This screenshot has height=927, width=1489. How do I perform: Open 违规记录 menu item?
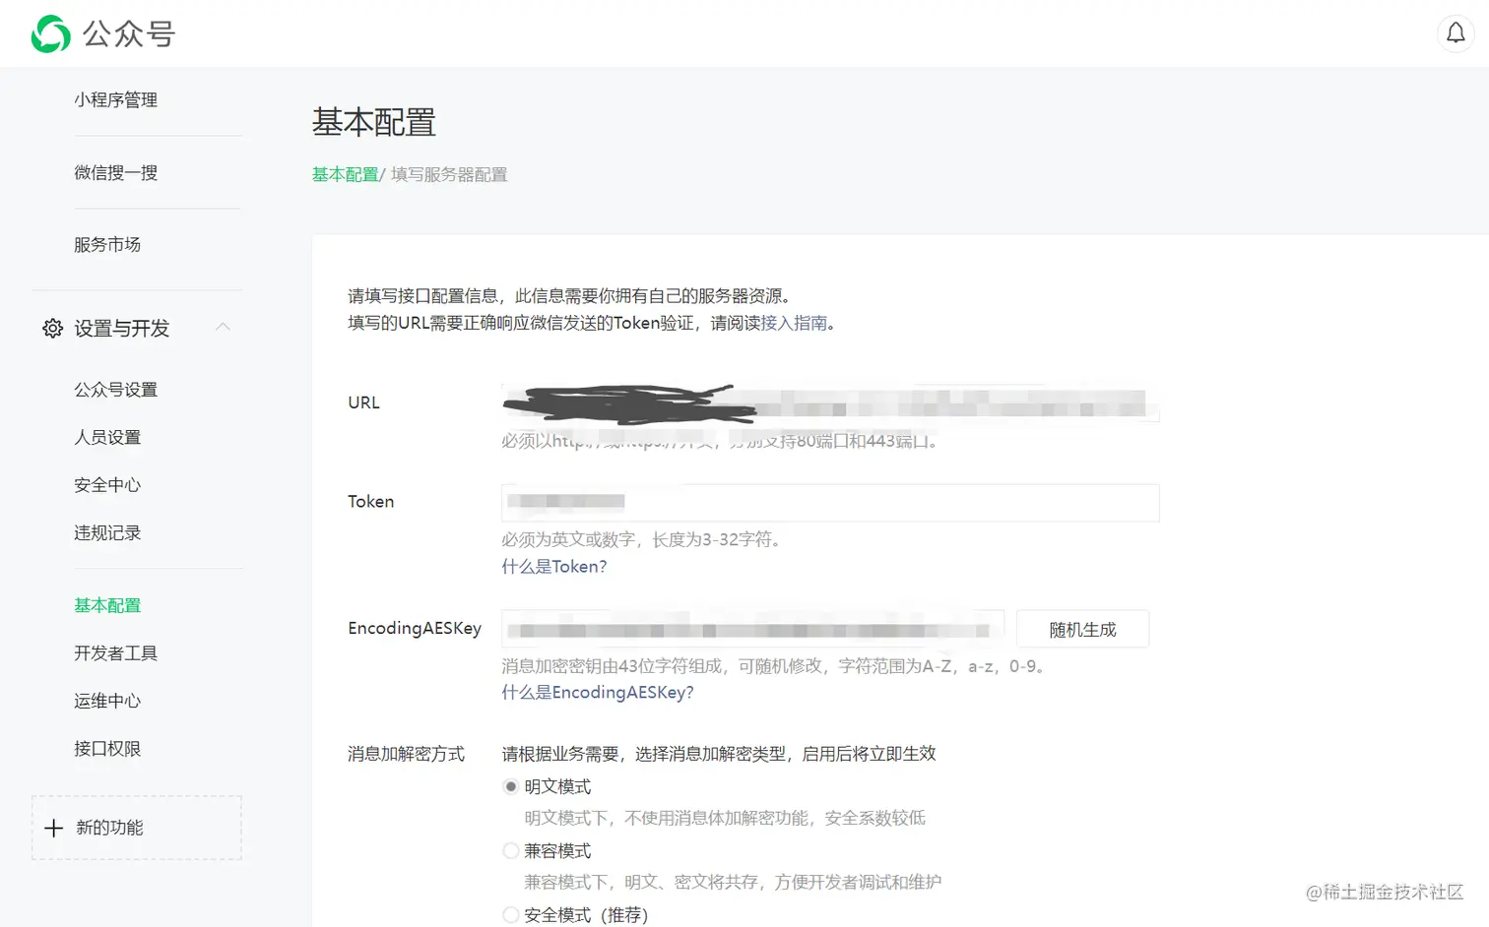tap(107, 532)
